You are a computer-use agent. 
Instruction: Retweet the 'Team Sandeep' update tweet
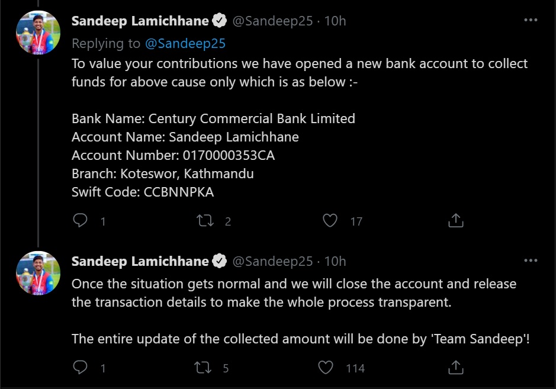[x=203, y=368]
